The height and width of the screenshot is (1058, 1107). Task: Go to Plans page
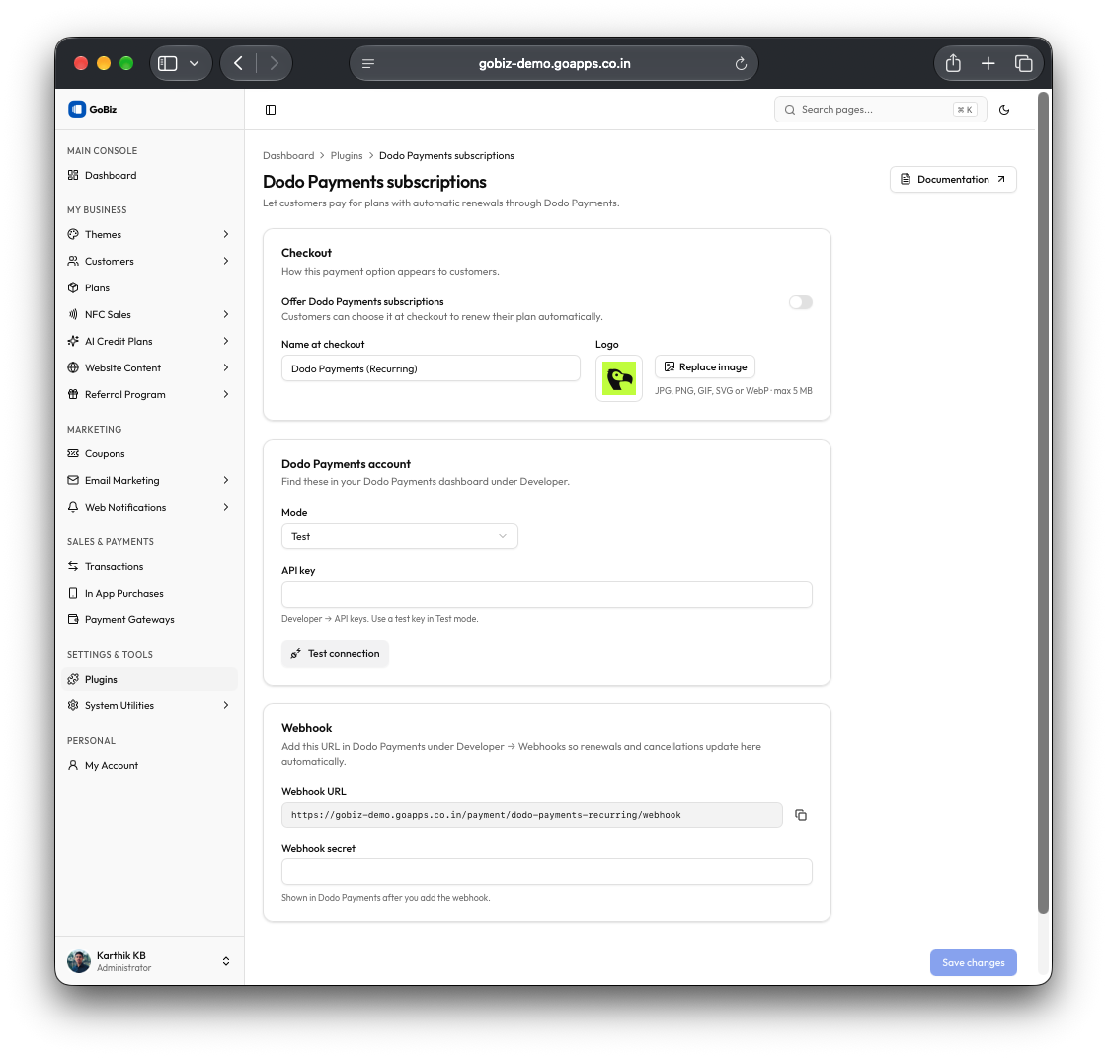click(150, 287)
